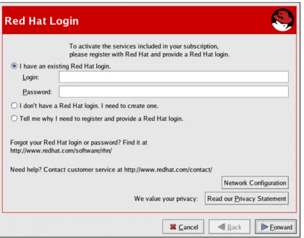Focus the Password text field
This screenshot has height=238, width=304.
[173, 92]
